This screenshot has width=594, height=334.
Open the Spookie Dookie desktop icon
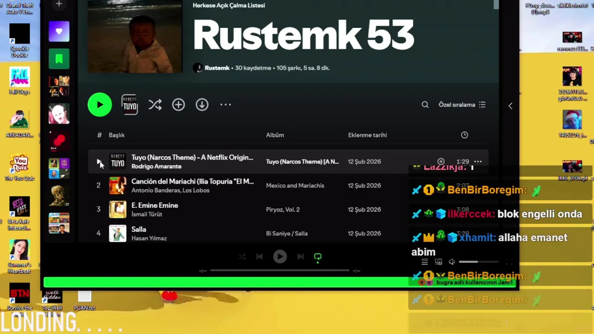pyautogui.click(x=19, y=40)
